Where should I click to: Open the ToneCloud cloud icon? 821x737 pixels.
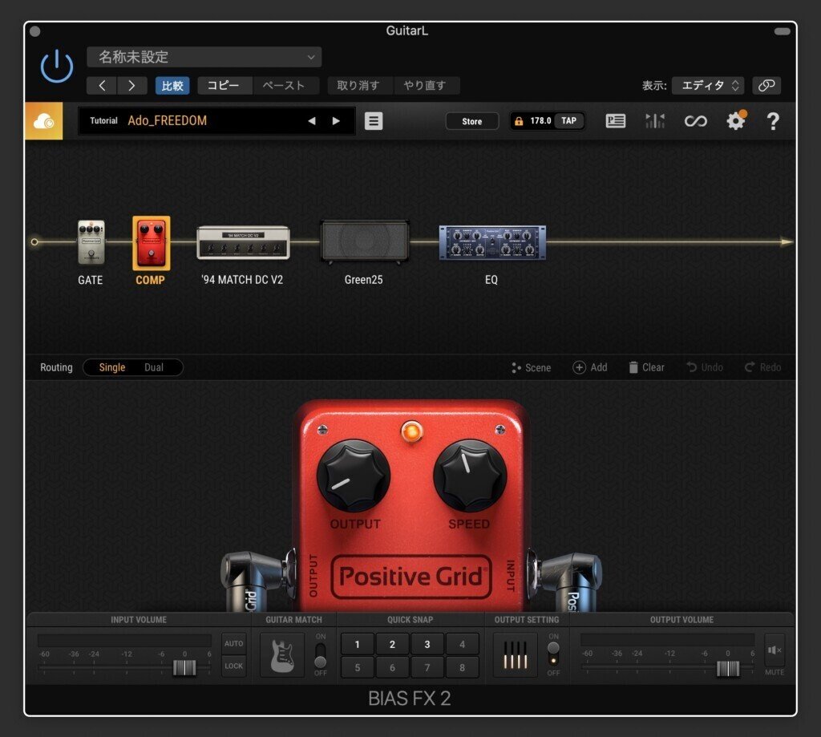43,121
